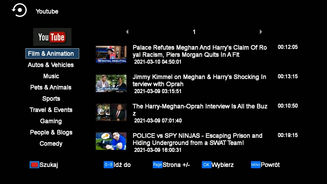Select the Comedy category
The image size is (327, 184).
(51, 144)
